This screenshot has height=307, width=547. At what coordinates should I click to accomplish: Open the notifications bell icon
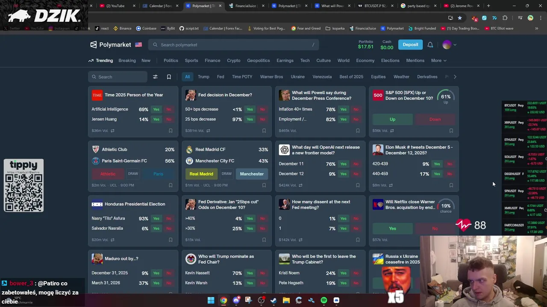coord(430,45)
